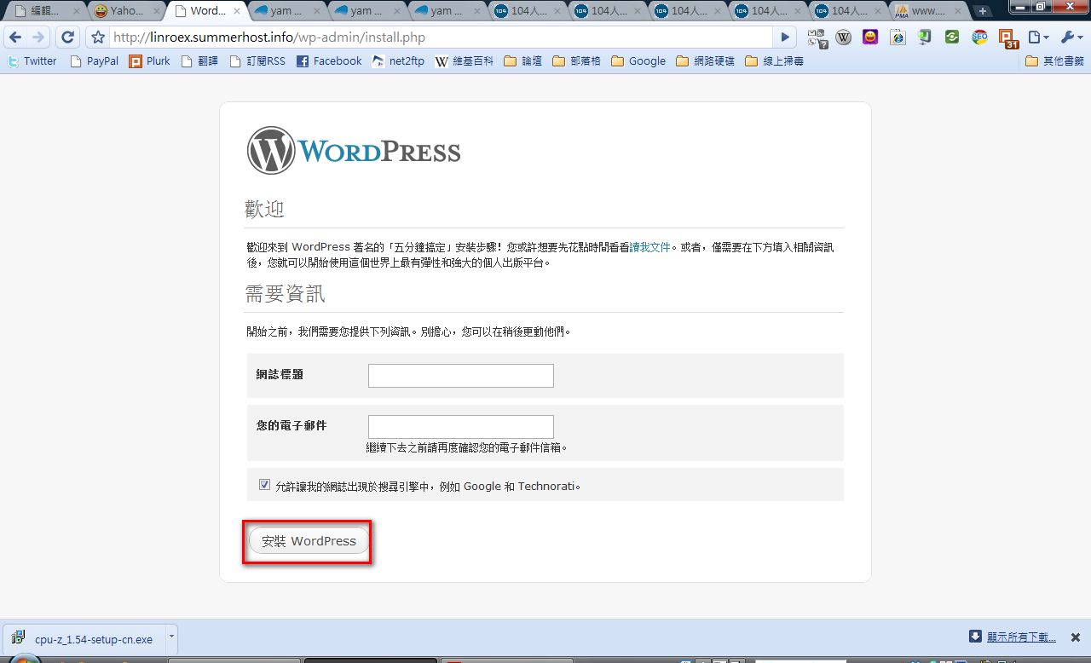Screen dimensions: 1091x663
Task: Open the Twitter bookmark
Action: [x=32, y=61]
